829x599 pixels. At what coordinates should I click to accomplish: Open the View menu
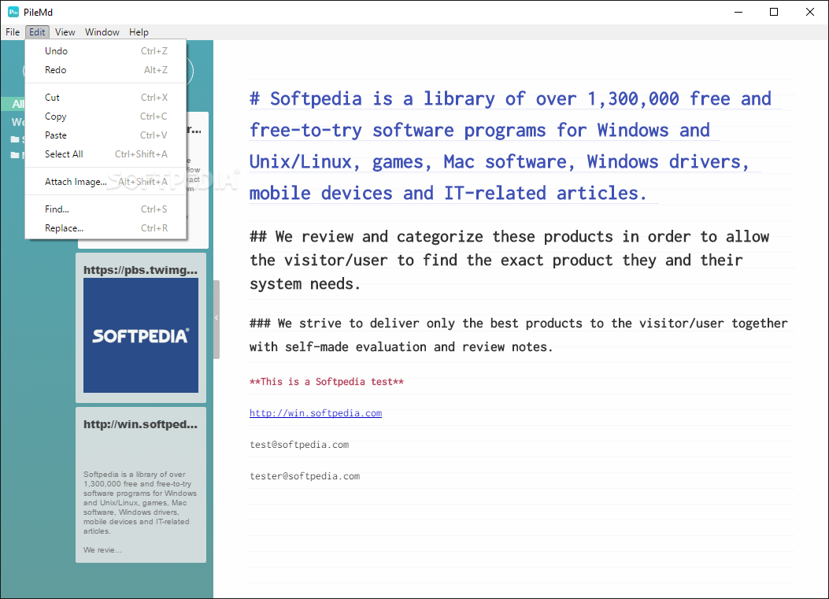click(65, 32)
